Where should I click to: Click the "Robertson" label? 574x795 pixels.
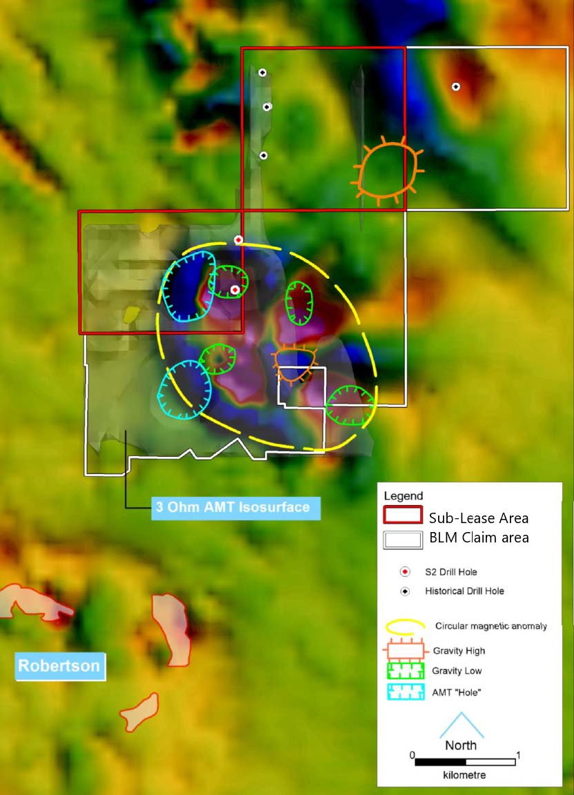pos(60,666)
